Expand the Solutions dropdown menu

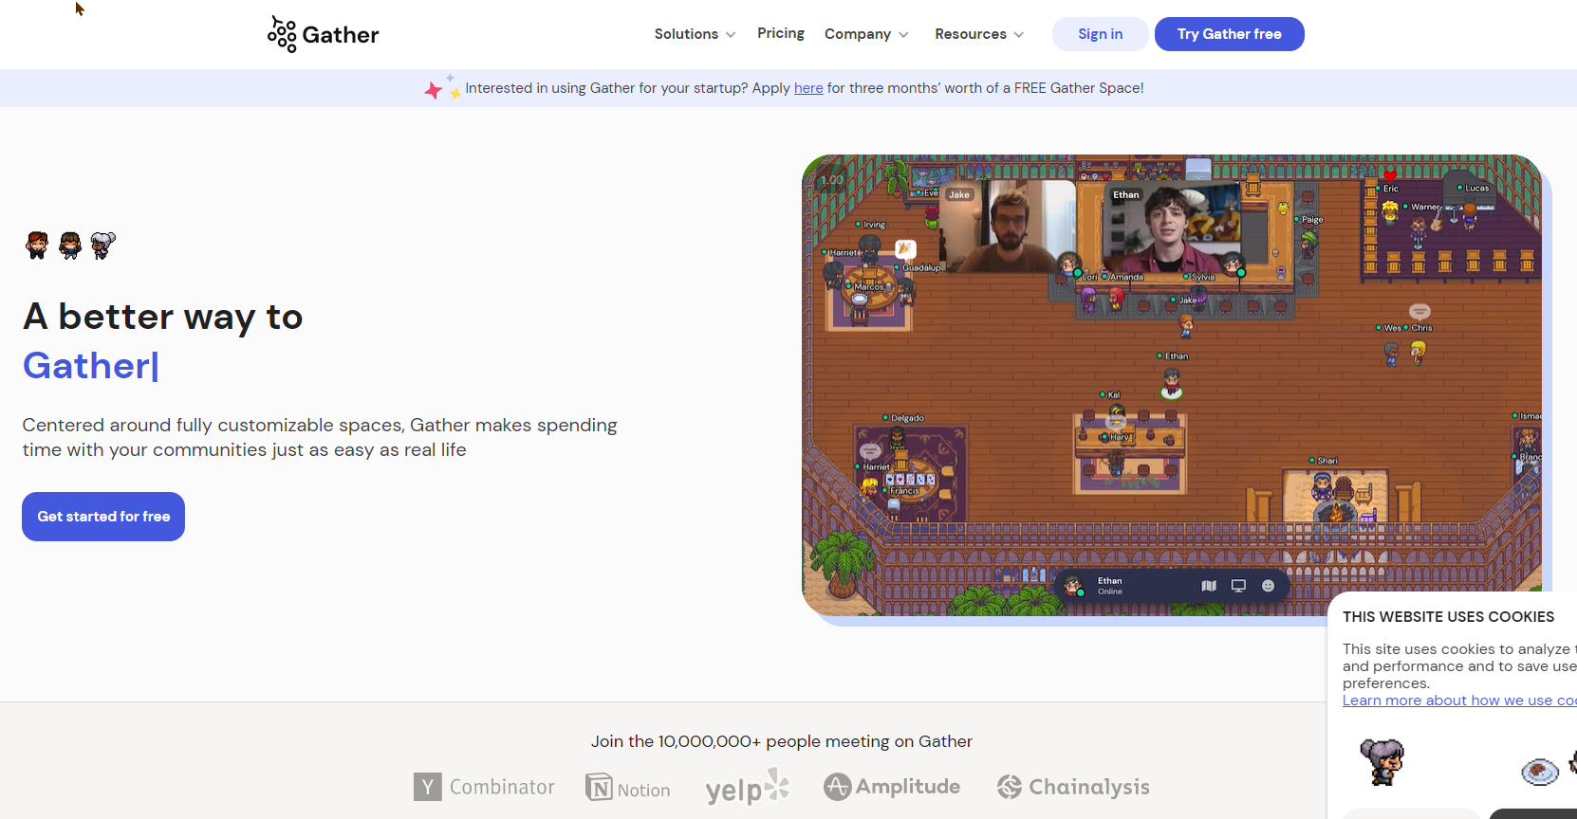(x=695, y=34)
